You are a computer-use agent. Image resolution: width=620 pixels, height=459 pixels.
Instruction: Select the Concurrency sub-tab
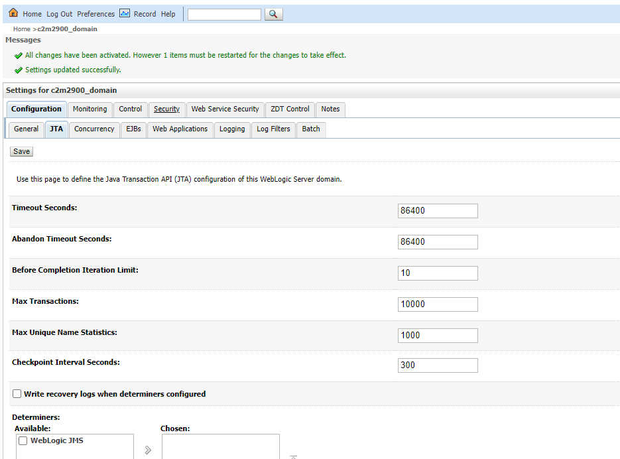(94, 129)
